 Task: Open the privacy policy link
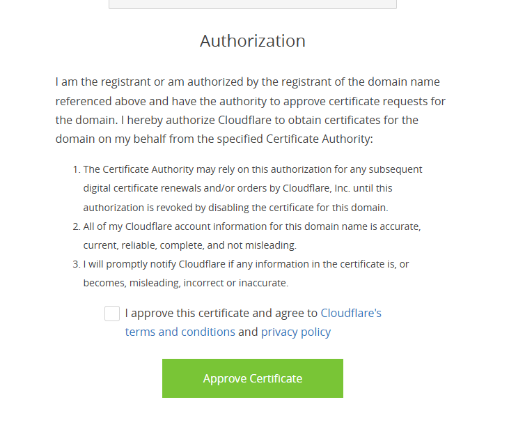[x=295, y=332]
